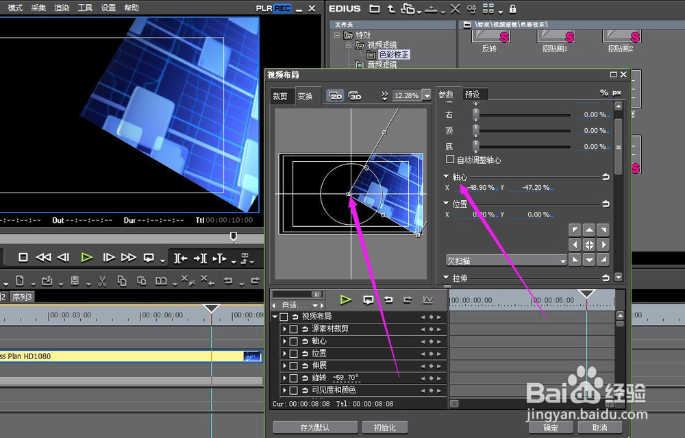Collapse the 特效 folder tree
Viewport: 685px width, 438px height.
(x=337, y=35)
